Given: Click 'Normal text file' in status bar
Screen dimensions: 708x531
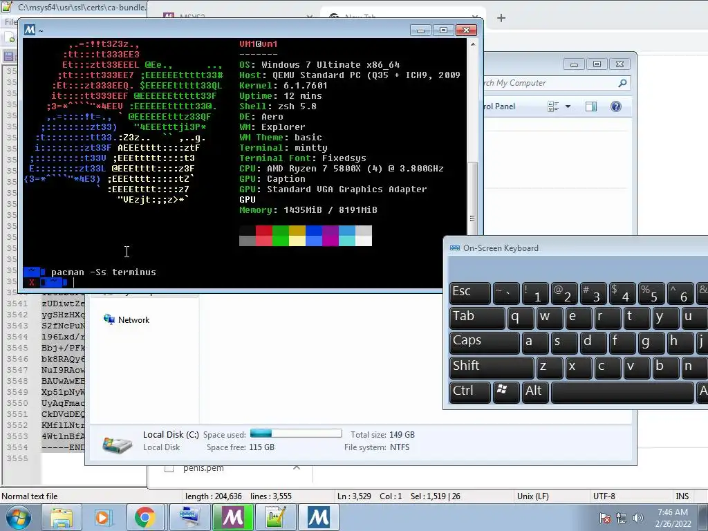Looking at the screenshot, I should [x=29, y=496].
